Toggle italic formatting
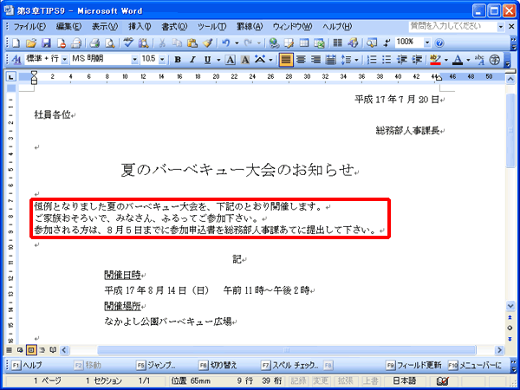This screenshot has height=390, width=520. [192, 60]
